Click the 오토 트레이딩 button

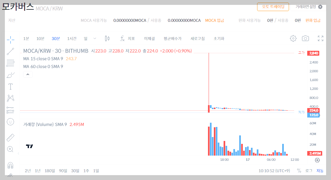(273, 7)
